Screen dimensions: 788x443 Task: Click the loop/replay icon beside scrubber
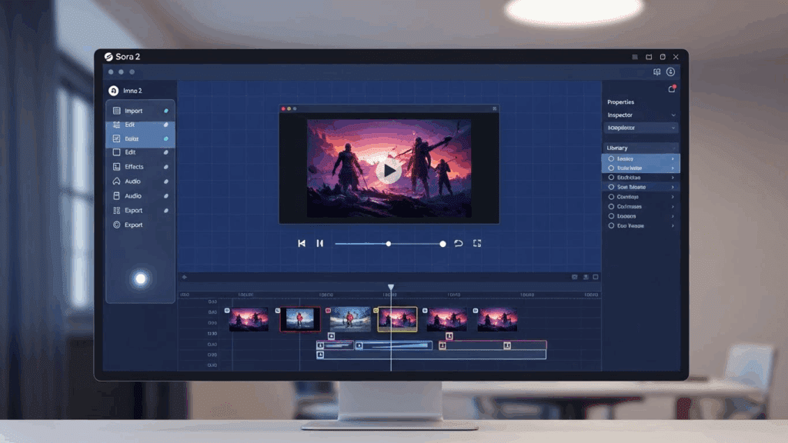coord(459,243)
